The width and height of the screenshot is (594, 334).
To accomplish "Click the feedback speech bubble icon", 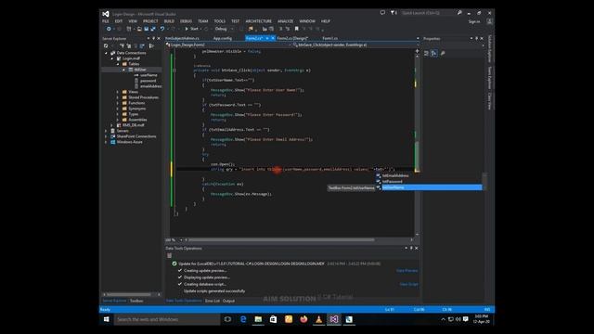I will point(382,13).
